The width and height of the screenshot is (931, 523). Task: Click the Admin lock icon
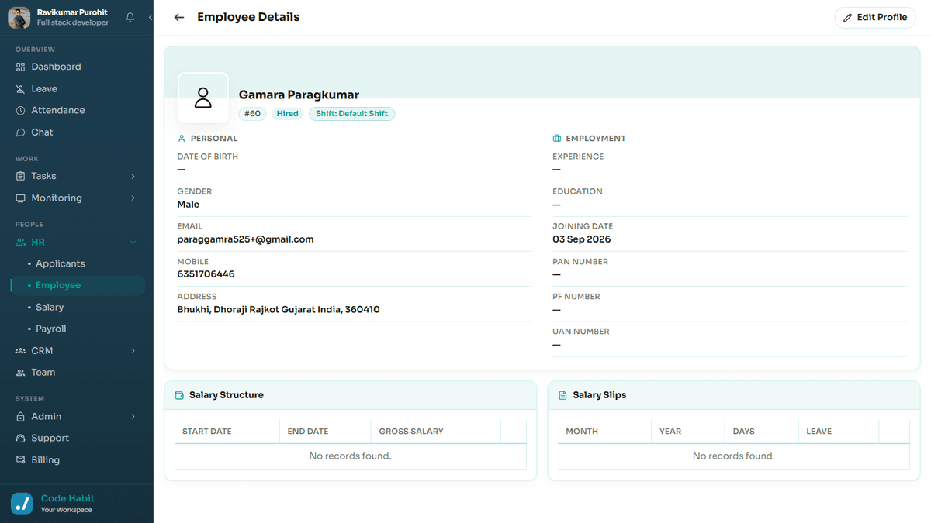click(21, 416)
